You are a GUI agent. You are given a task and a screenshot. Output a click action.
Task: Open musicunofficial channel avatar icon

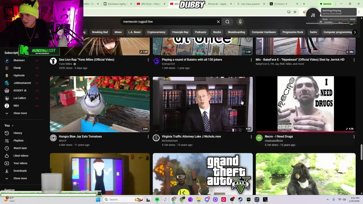[259, 138]
